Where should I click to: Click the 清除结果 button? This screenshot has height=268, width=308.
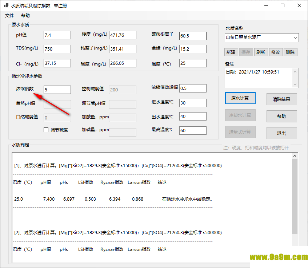click(282, 99)
